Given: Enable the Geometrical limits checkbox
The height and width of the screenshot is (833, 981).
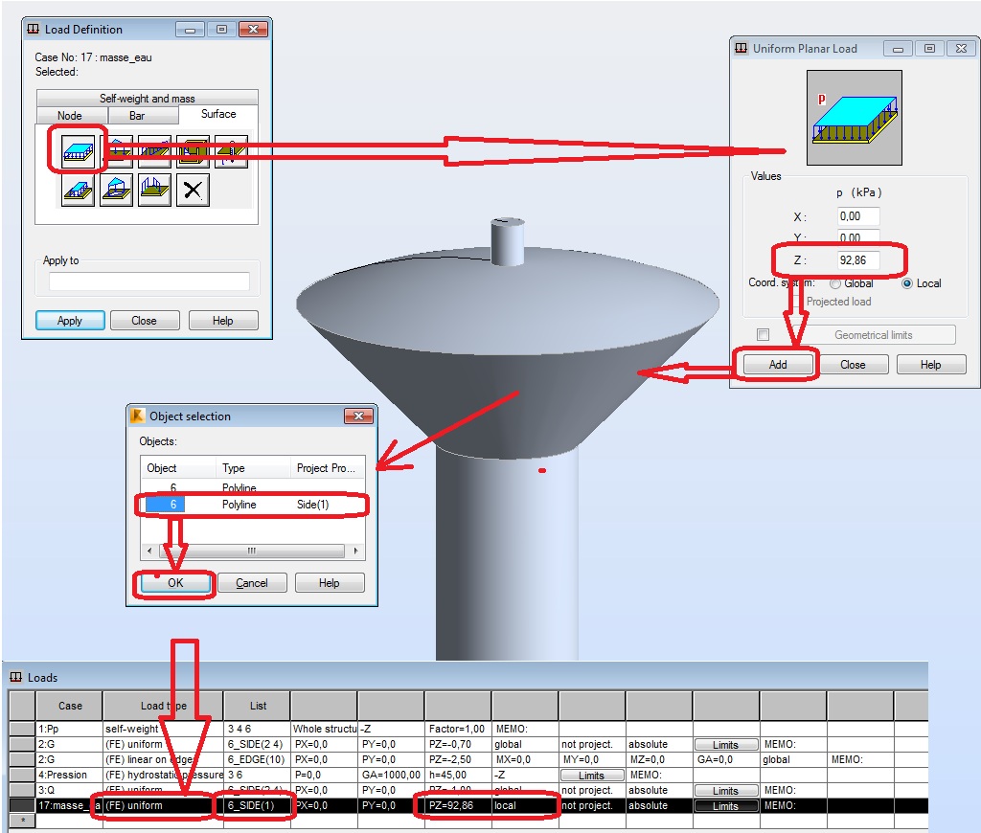Looking at the screenshot, I should pos(762,334).
